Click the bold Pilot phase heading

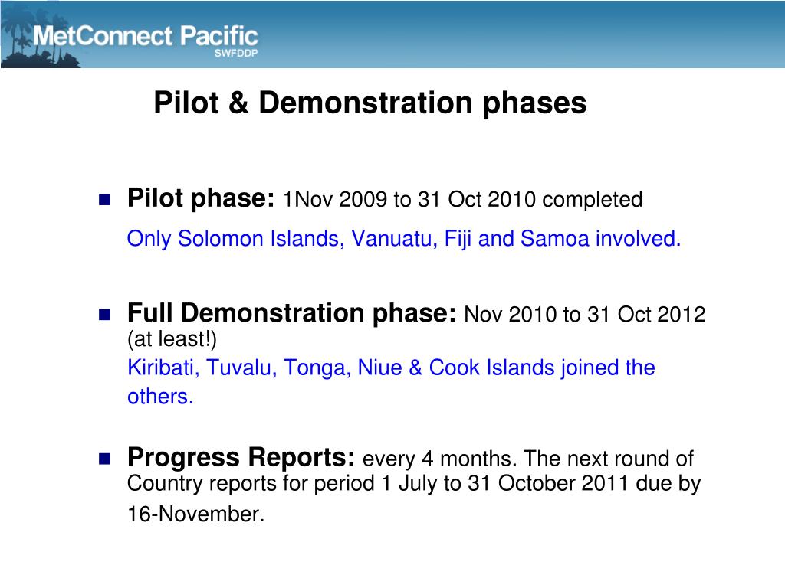click(x=201, y=198)
